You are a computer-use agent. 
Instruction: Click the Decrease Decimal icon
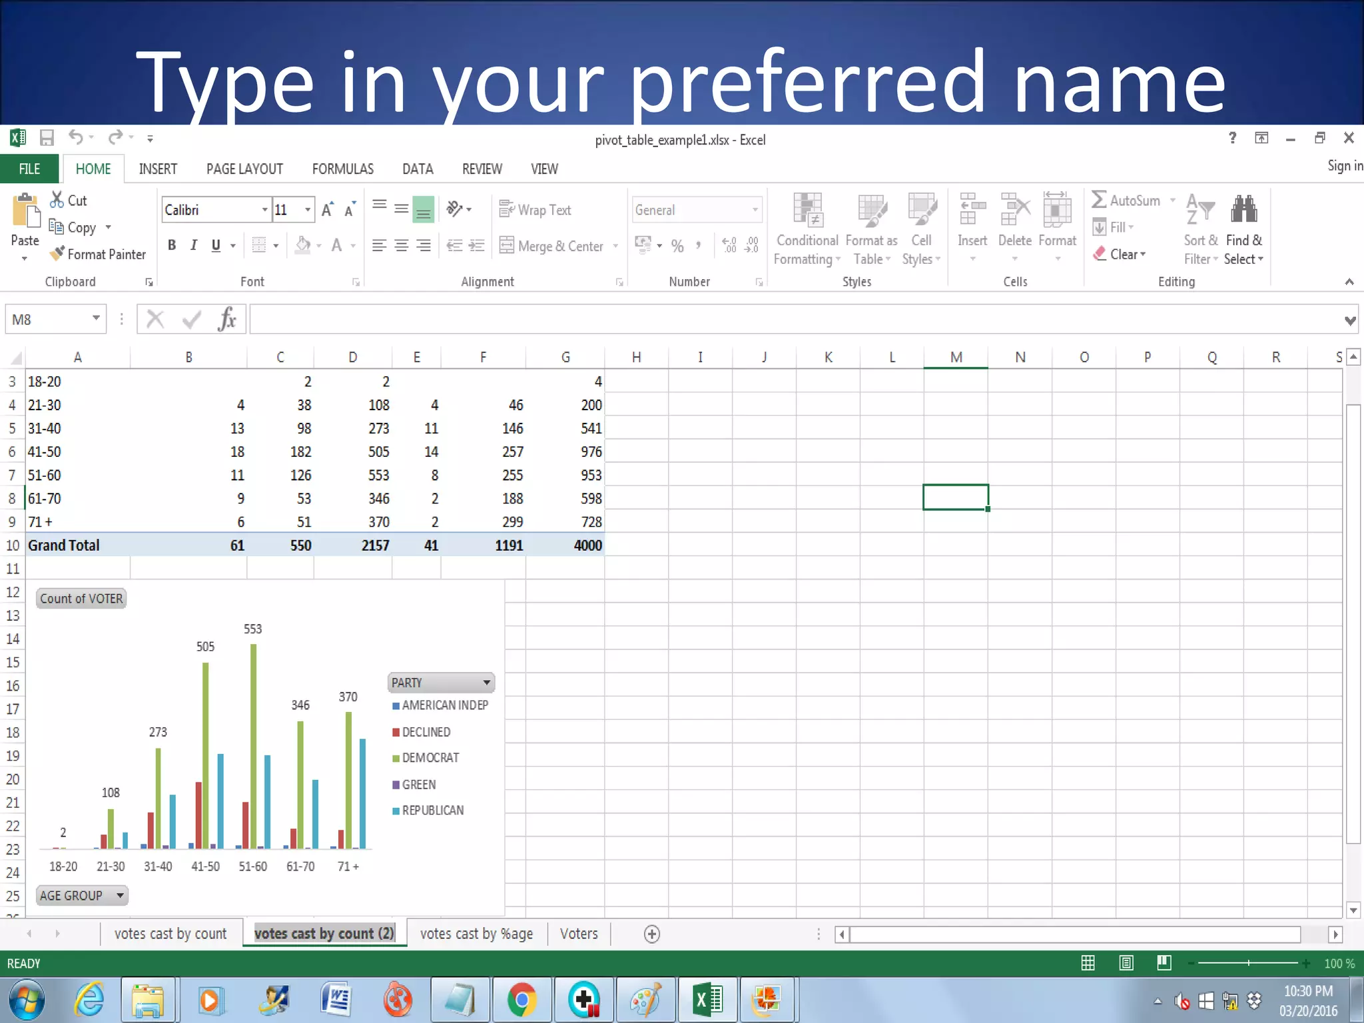752,245
